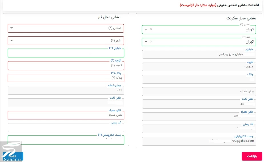Select residence email field ending yahoo.com
Screen dimensions: 264x162
click(199, 141)
